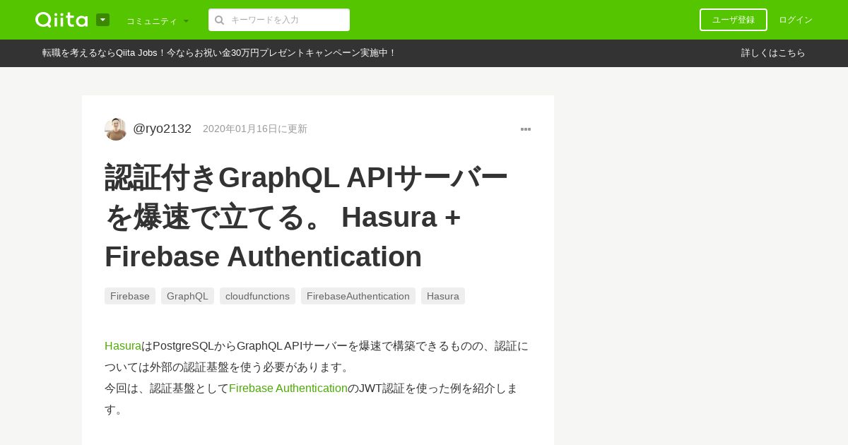
Task: Select the GraphQL tag
Action: (187, 296)
